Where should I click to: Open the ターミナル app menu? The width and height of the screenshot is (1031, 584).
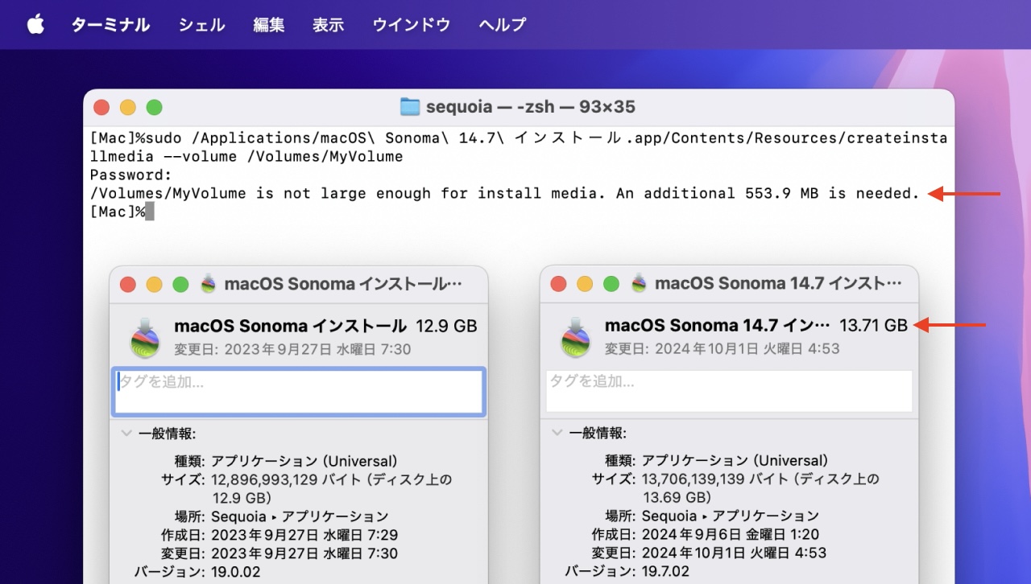(110, 25)
